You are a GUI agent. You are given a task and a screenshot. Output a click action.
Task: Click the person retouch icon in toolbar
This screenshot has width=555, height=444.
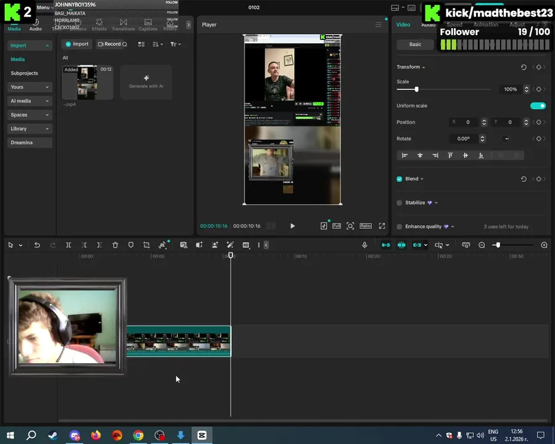pos(215,245)
